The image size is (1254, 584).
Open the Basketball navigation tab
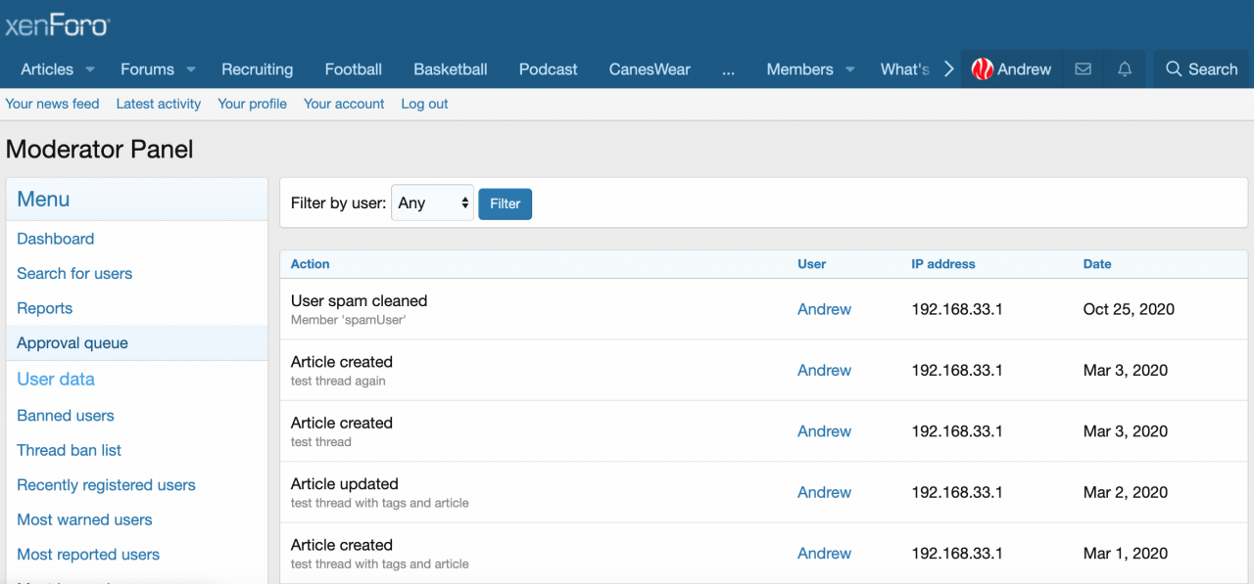coord(450,69)
